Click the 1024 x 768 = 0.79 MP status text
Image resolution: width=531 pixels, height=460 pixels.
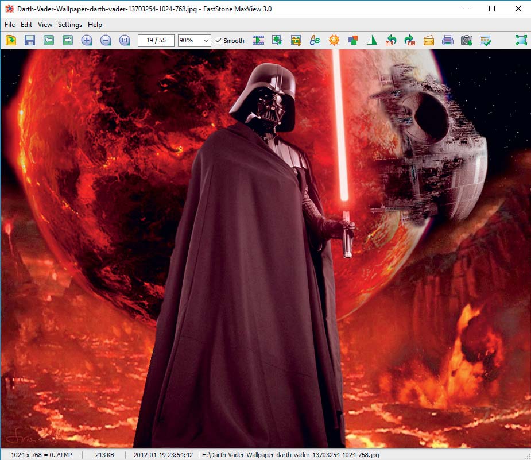pyautogui.click(x=42, y=455)
